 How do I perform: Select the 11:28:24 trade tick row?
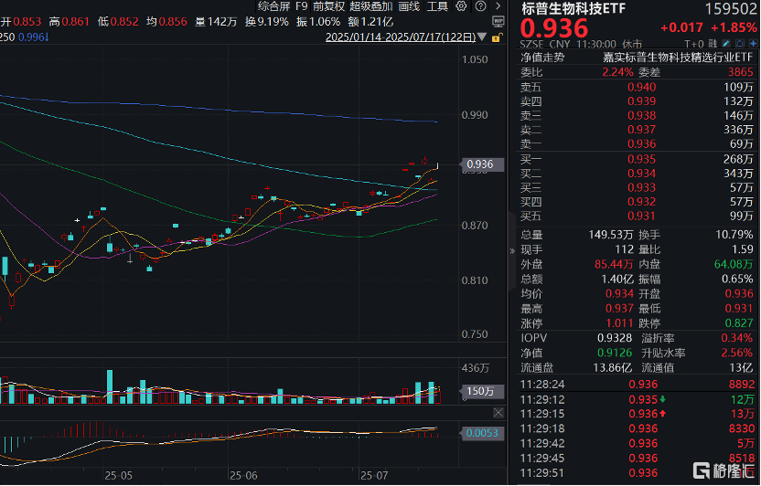[638, 385]
